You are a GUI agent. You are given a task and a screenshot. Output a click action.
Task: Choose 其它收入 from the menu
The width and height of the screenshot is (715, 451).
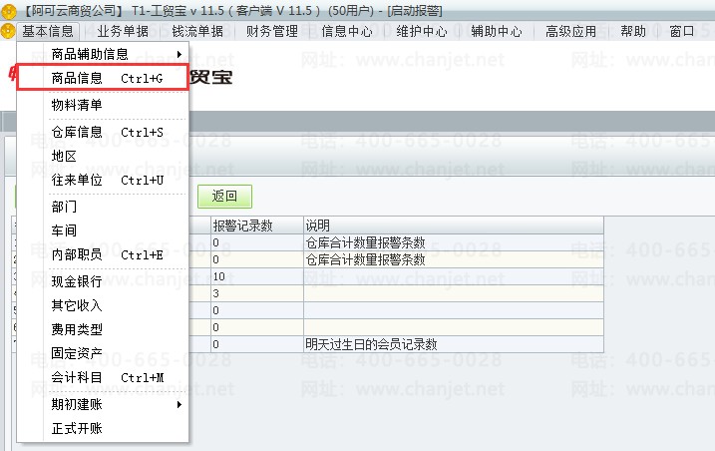pos(103,305)
